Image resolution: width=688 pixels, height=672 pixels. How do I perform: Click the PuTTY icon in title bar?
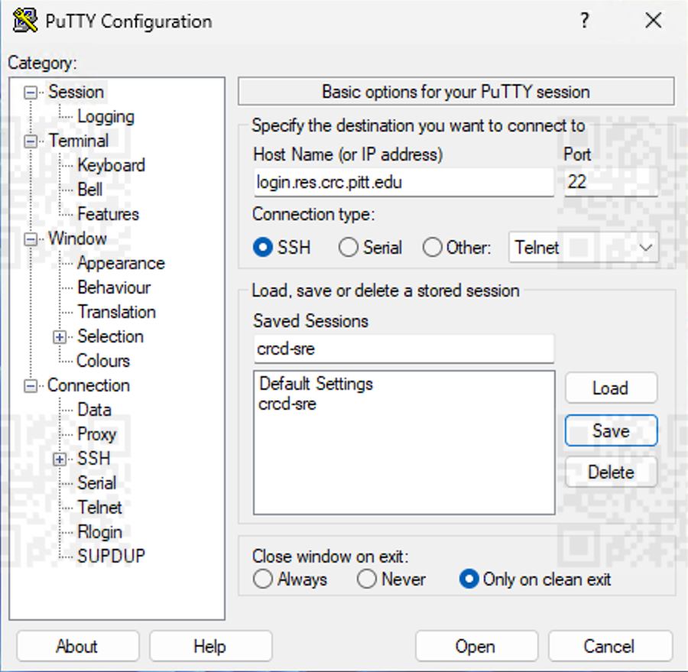24,21
